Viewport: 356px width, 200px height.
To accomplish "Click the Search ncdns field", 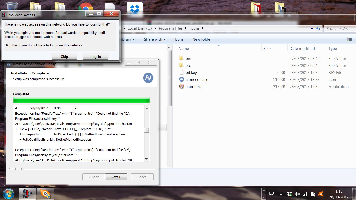I will (340, 29).
